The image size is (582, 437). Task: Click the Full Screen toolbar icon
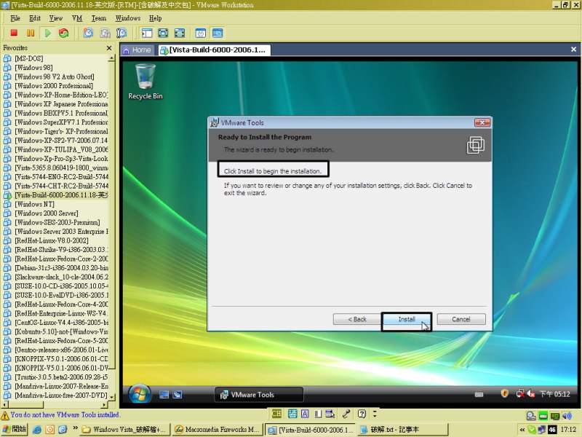click(x=179, y=33)
